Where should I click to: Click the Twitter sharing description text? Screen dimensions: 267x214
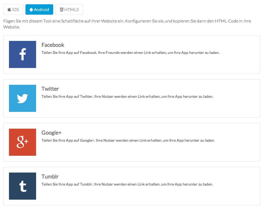(x=127, y=97)
